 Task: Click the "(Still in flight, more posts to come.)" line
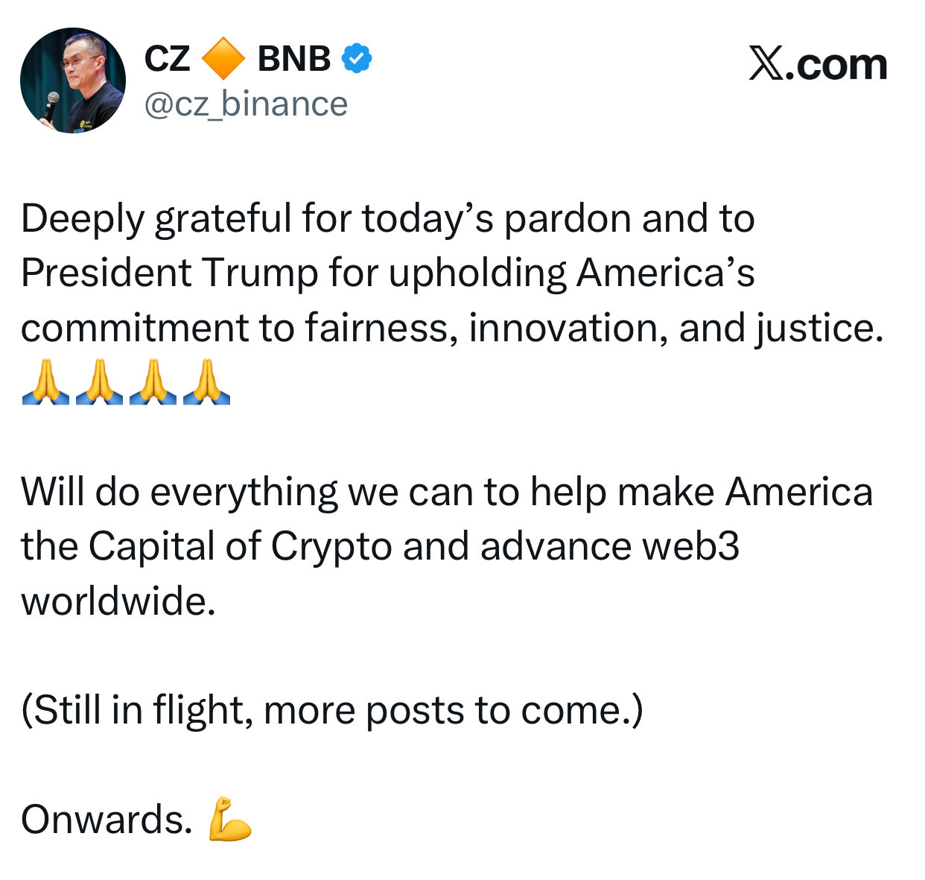331,710
